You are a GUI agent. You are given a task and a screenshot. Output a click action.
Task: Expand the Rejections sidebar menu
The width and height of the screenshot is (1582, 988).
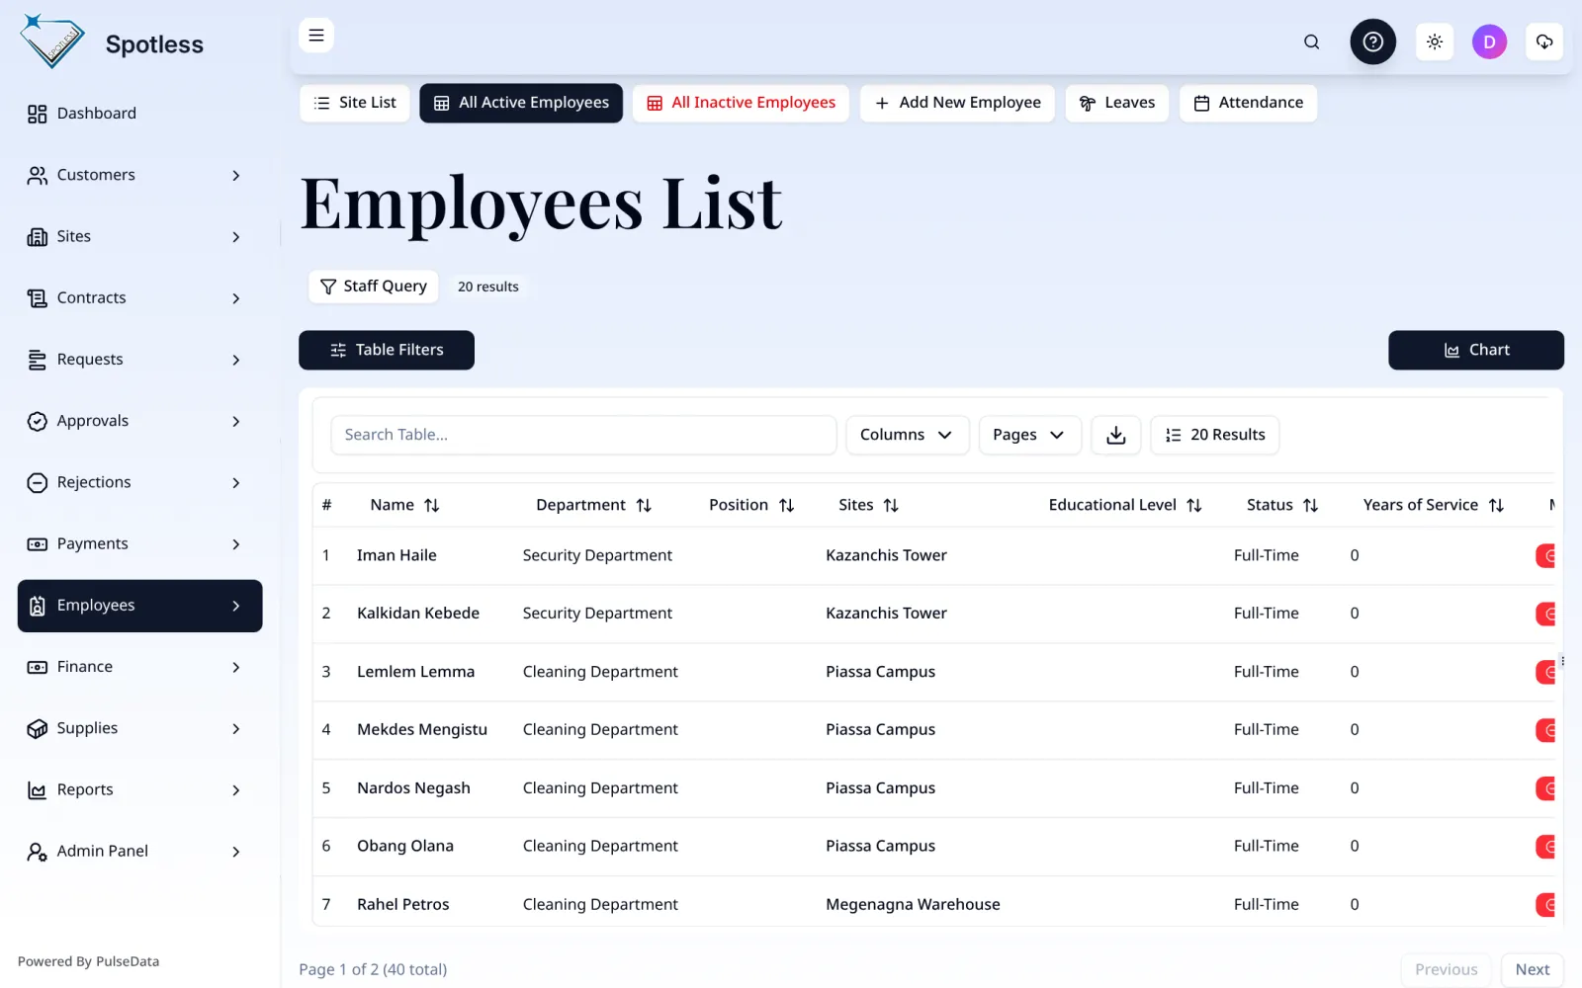tap(139, 482)
